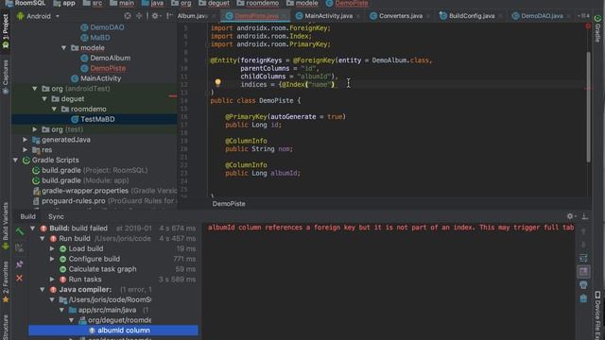The image size is (605, 340).
Task: Click the trash clear-output icon
Action: [x=583, y=298]
